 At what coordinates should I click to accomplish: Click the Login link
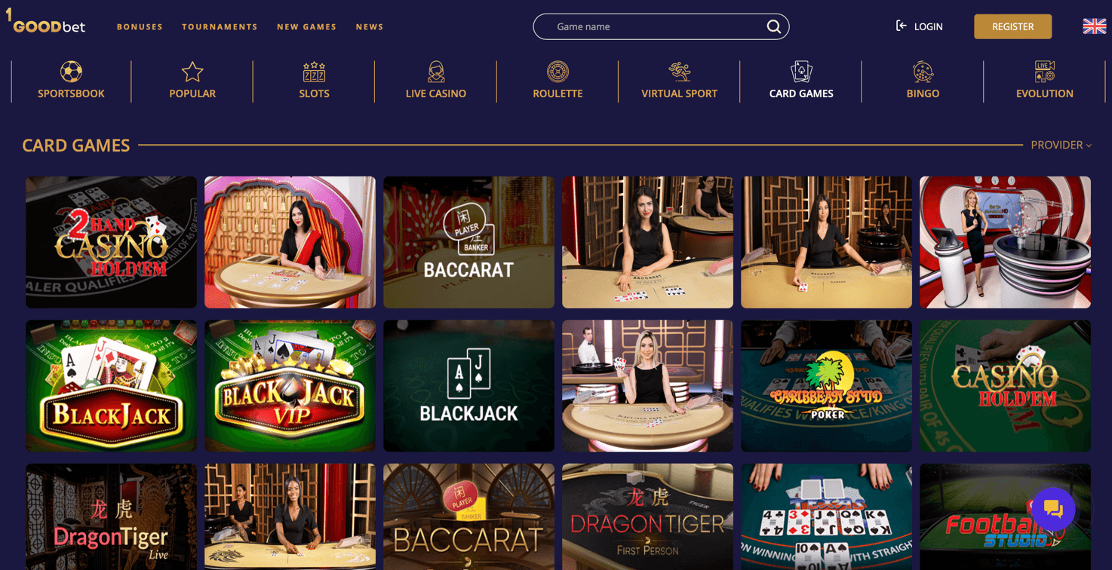click(x=919, y=26)
